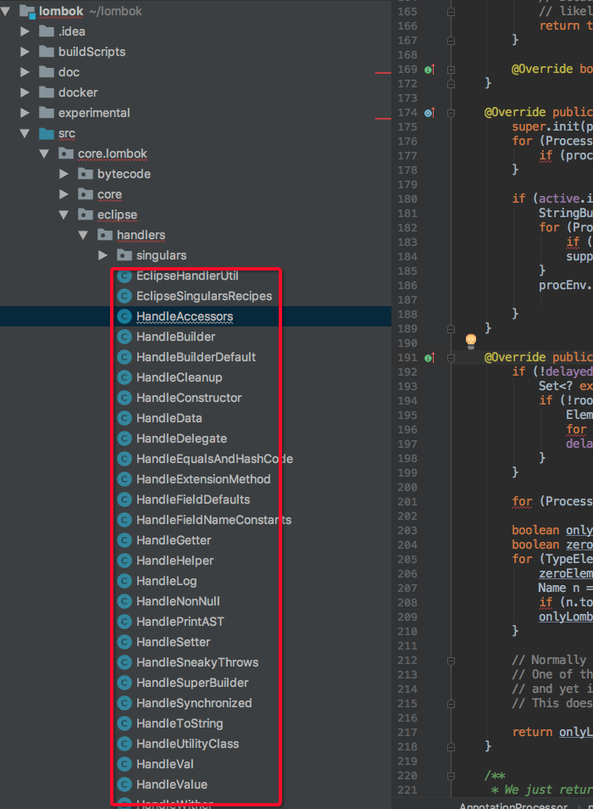Collapse the Javadoc fold at line 220
The height and width of the screenshot is (809, 593).
451,776
